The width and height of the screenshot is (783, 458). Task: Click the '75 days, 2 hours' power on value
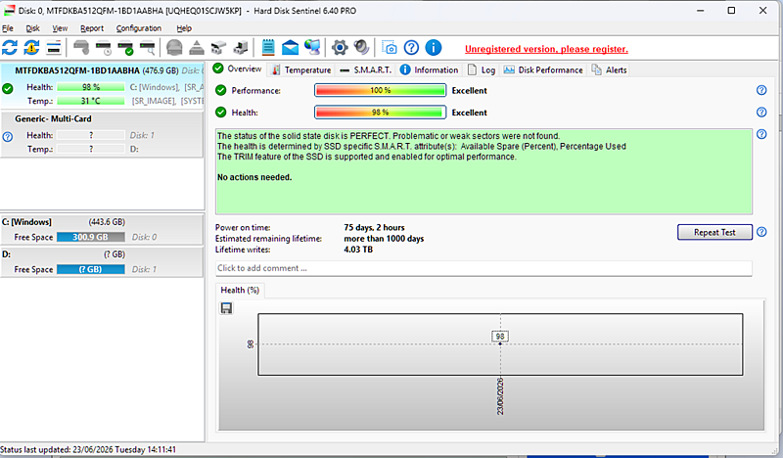click(374, 228)
